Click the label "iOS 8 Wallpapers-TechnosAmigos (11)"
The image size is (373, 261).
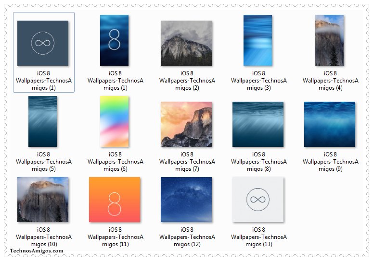click(x=116, y=237)
